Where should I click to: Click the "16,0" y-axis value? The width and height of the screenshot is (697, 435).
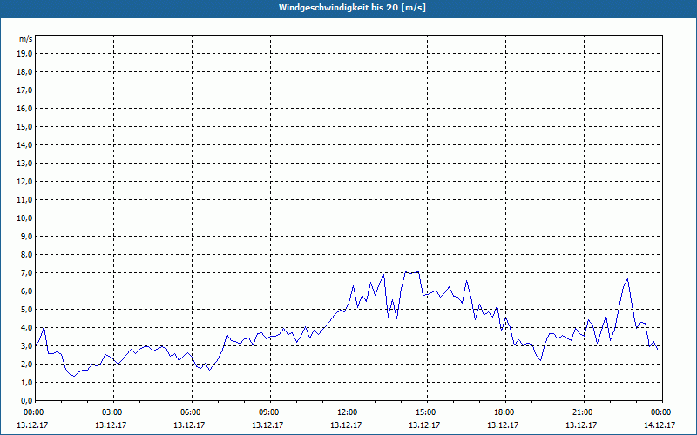pyautogui.click(x=24, y=108)
